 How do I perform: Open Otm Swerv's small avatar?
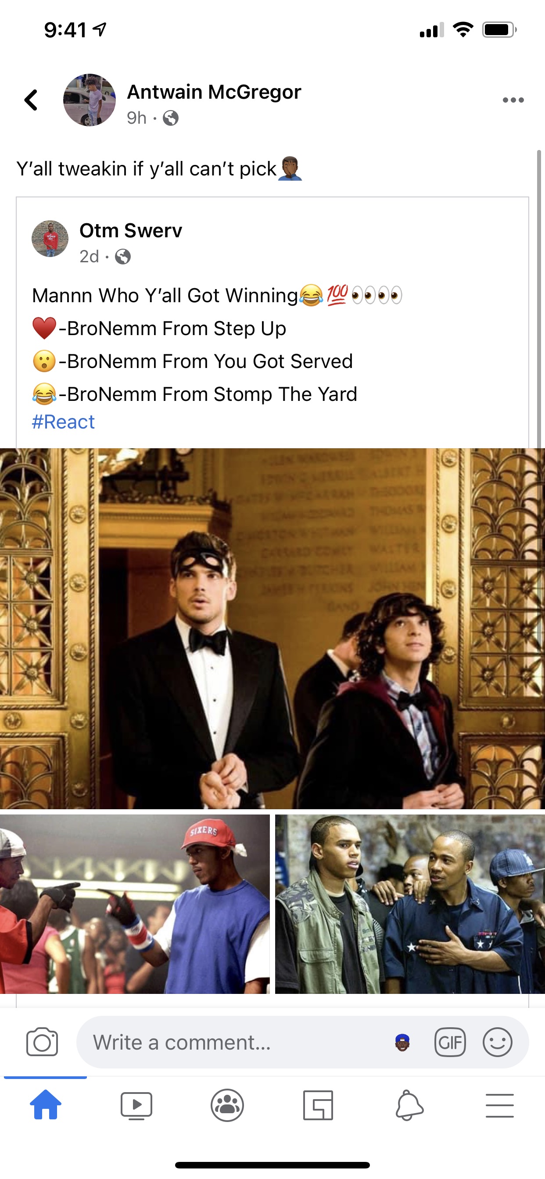[x=50, y=239]
